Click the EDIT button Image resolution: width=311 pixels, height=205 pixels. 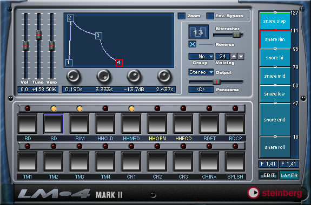click(269, 175)
